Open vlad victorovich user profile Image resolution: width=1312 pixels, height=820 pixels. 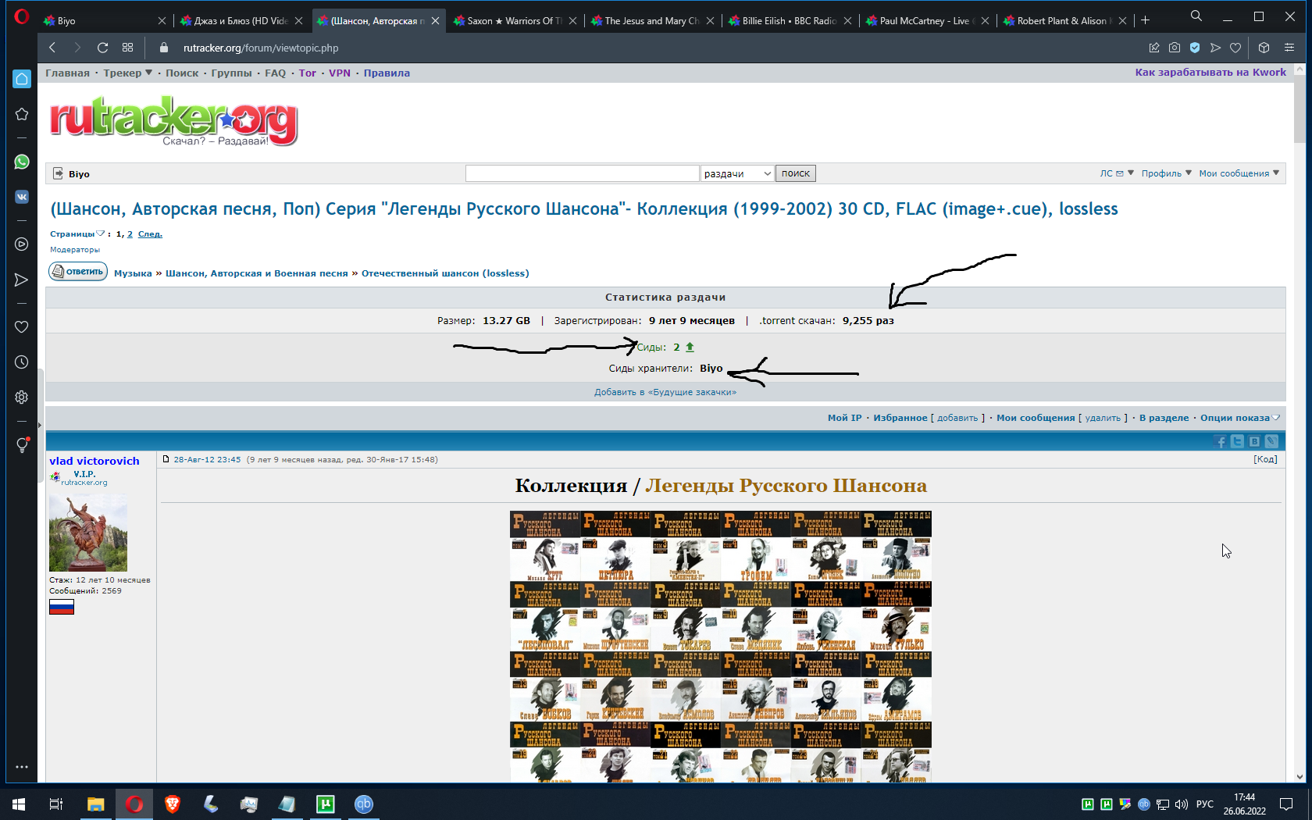click(x=94, y=461)
